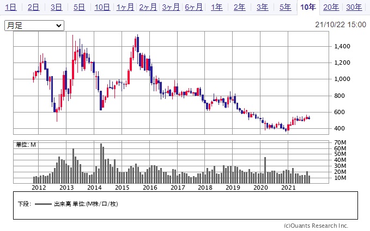Switch chart to 1ヶ月 range
370x231 pixels.
(x=125, y=7)
